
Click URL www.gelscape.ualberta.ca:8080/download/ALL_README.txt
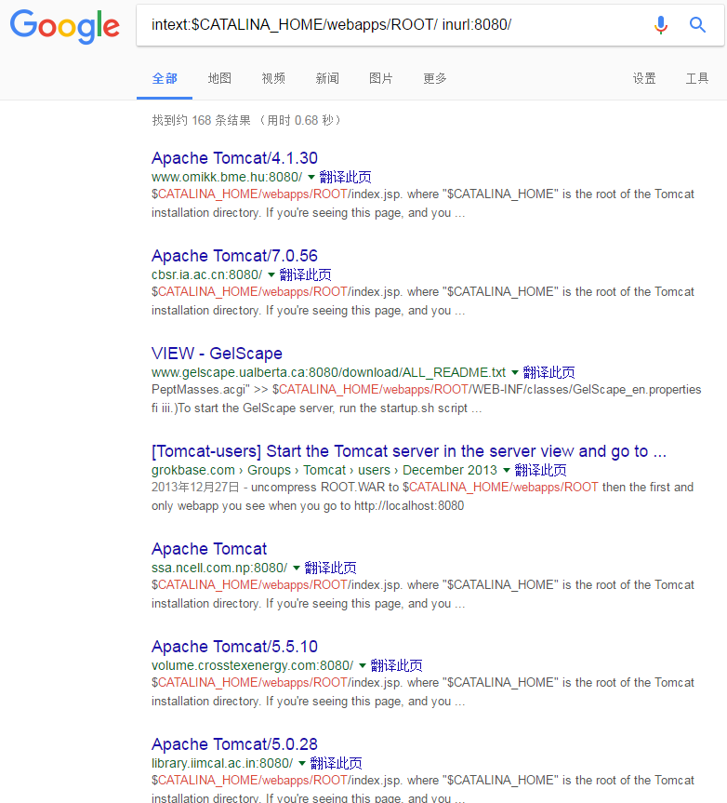coord(328,372)
